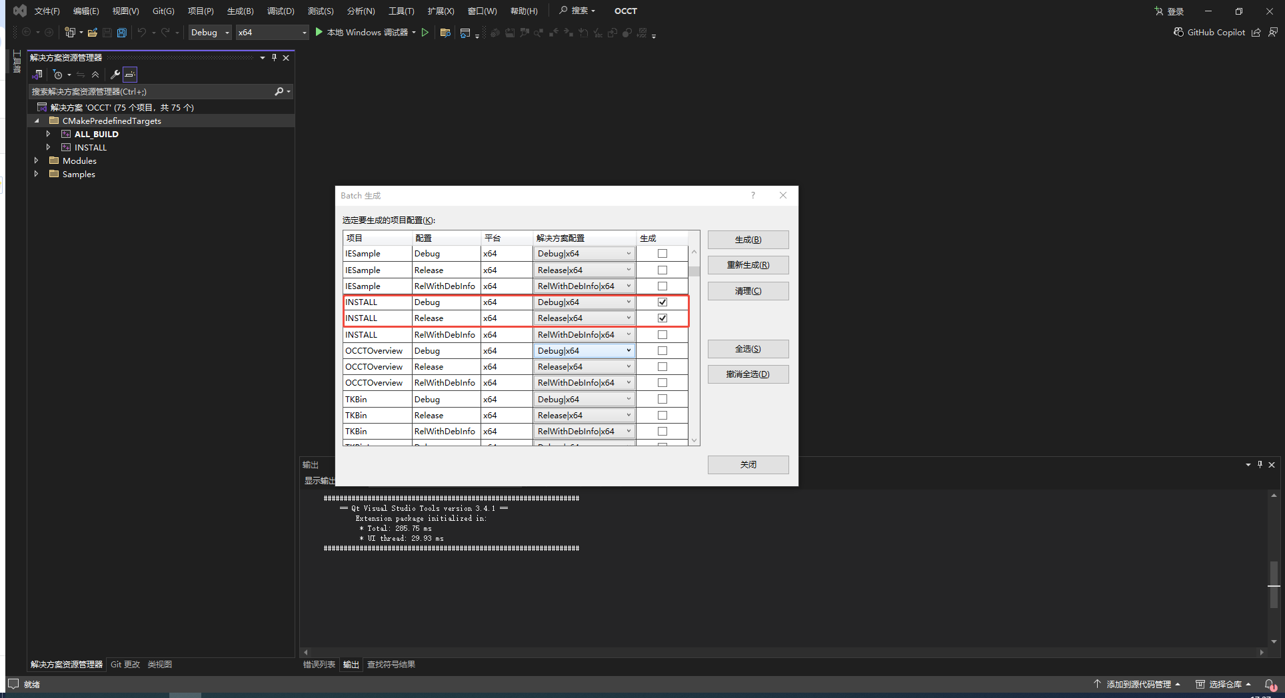This screenshot has width=1285, height=698.
Task: Open solution config dropdown for INSTALL Debug
Action: pyautogui.click(x=584, y=302)
